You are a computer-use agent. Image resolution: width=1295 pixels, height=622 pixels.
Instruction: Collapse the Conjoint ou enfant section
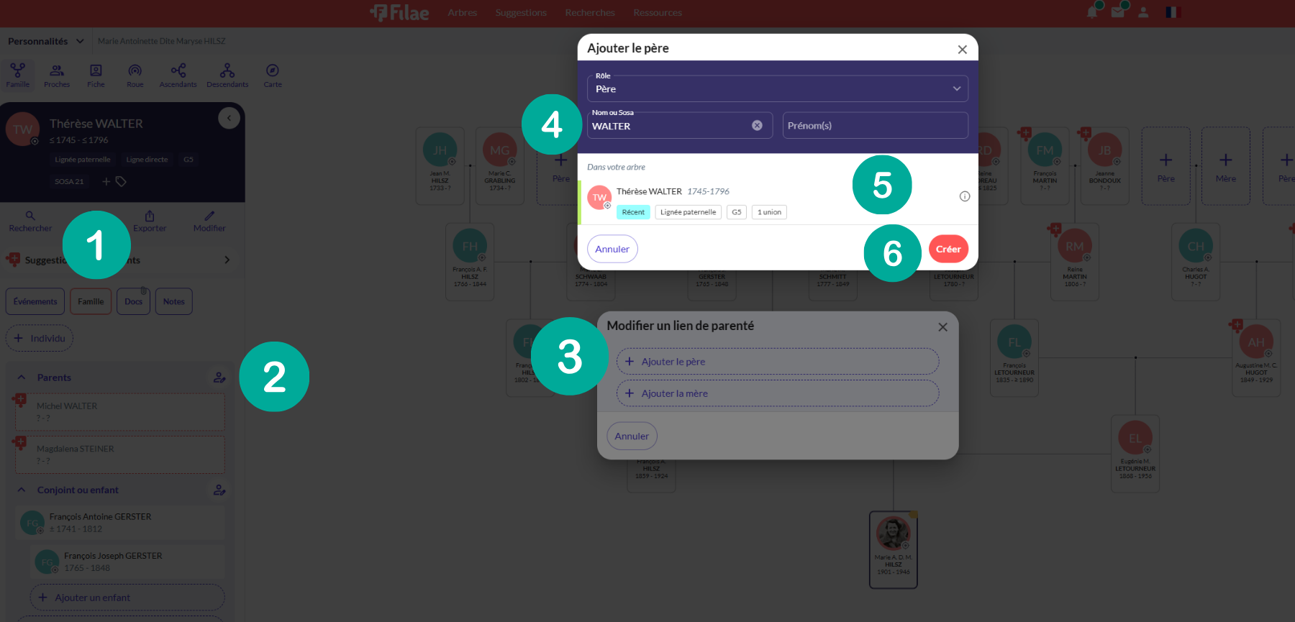pyautogui.click(x=22, y=490)
